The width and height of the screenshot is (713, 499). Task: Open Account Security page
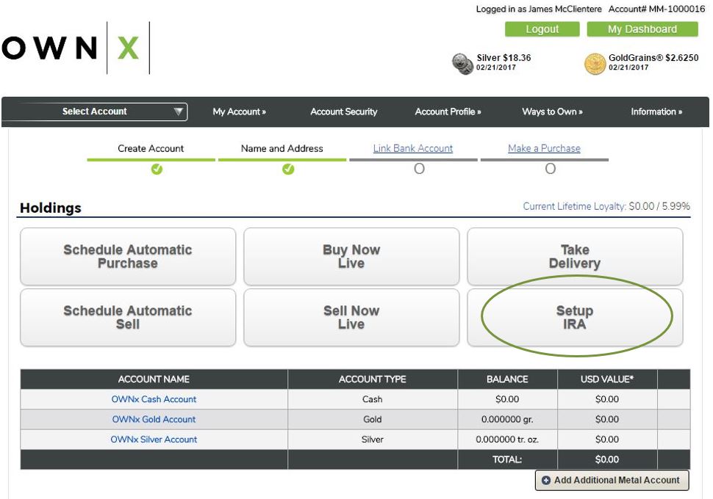344,112
